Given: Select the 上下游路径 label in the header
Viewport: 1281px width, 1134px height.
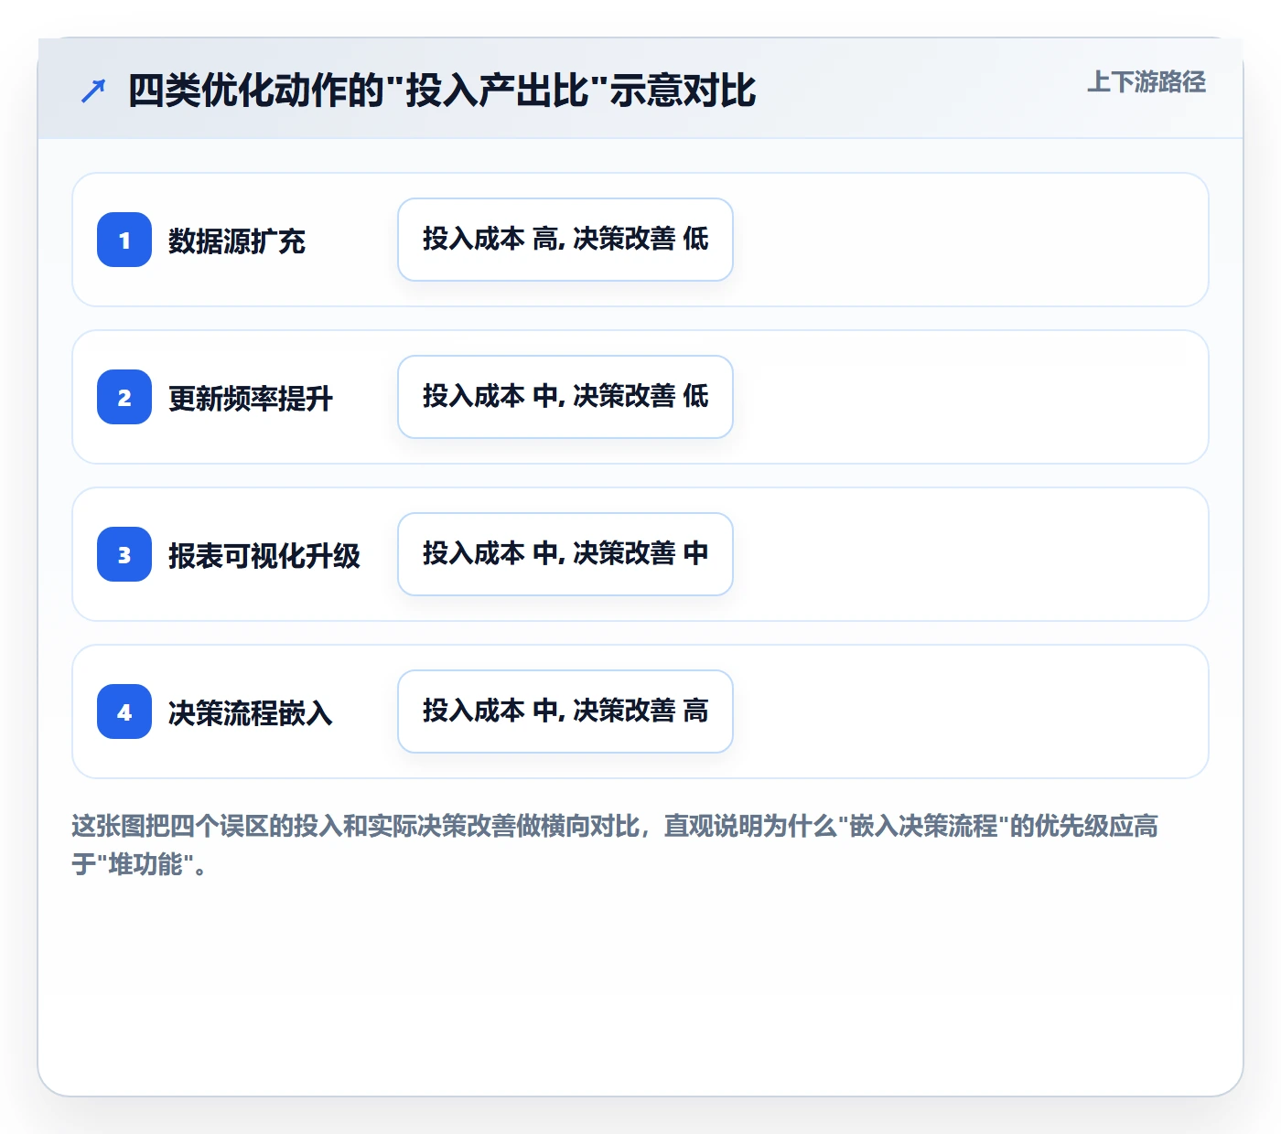Looking at the screenshot, I should click(x=1146, y=82).
